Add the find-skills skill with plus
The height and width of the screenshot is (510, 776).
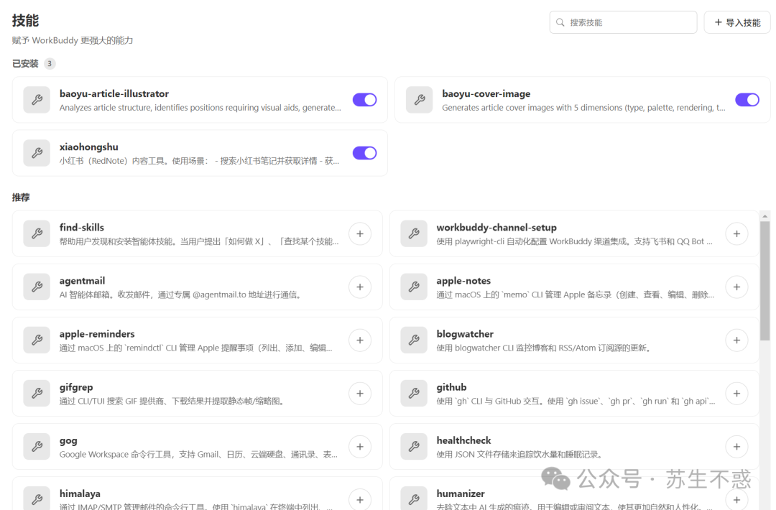click(x=360, y=233)
